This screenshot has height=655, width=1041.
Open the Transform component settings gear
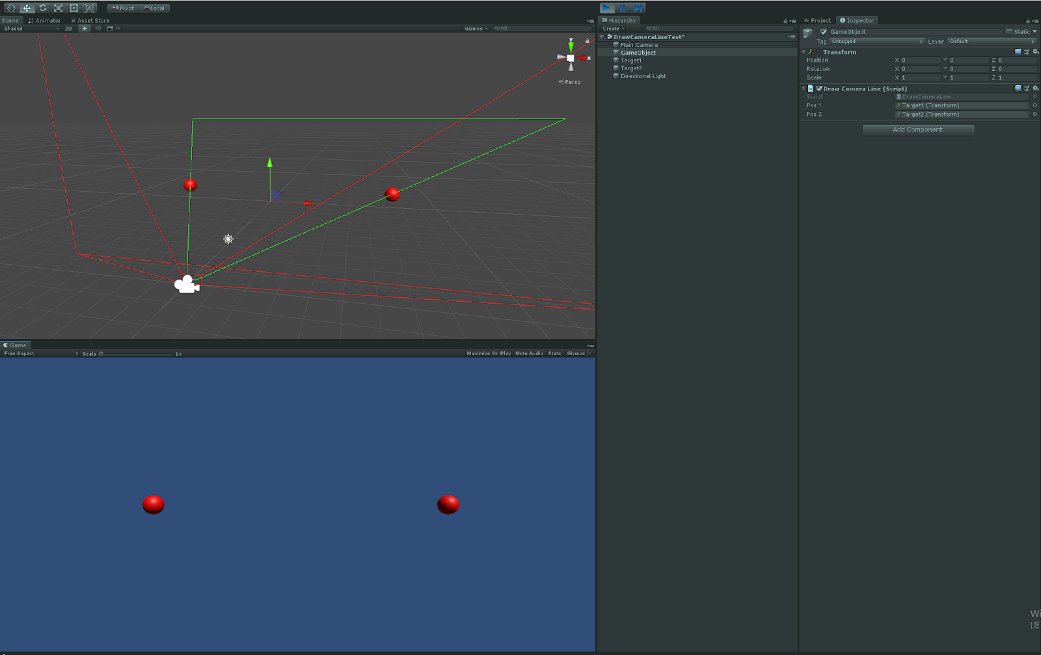(1036, 51)
